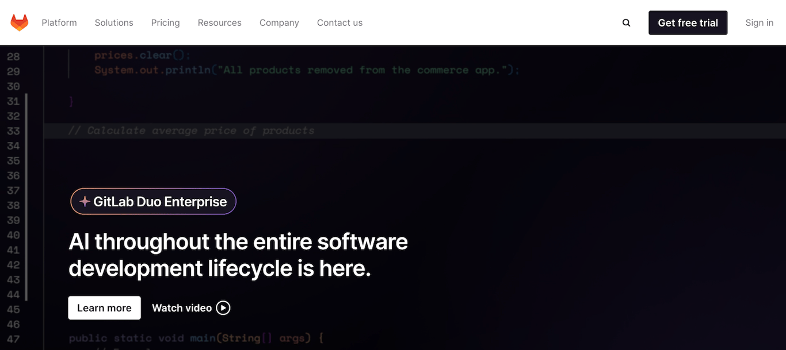Open the Company menu
Image resolution: width=786 pixels, height=350 pixels.
[x=279, y=22]
